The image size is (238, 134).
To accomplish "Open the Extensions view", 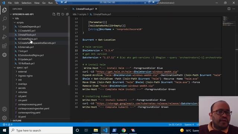I will pos(4,46).
